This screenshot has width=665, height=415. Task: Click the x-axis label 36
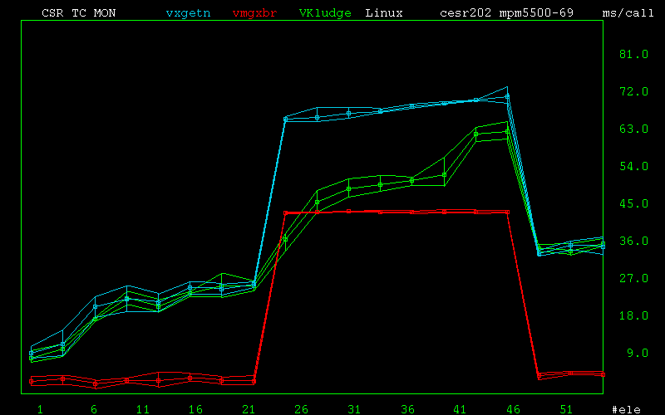click(407, 409)
